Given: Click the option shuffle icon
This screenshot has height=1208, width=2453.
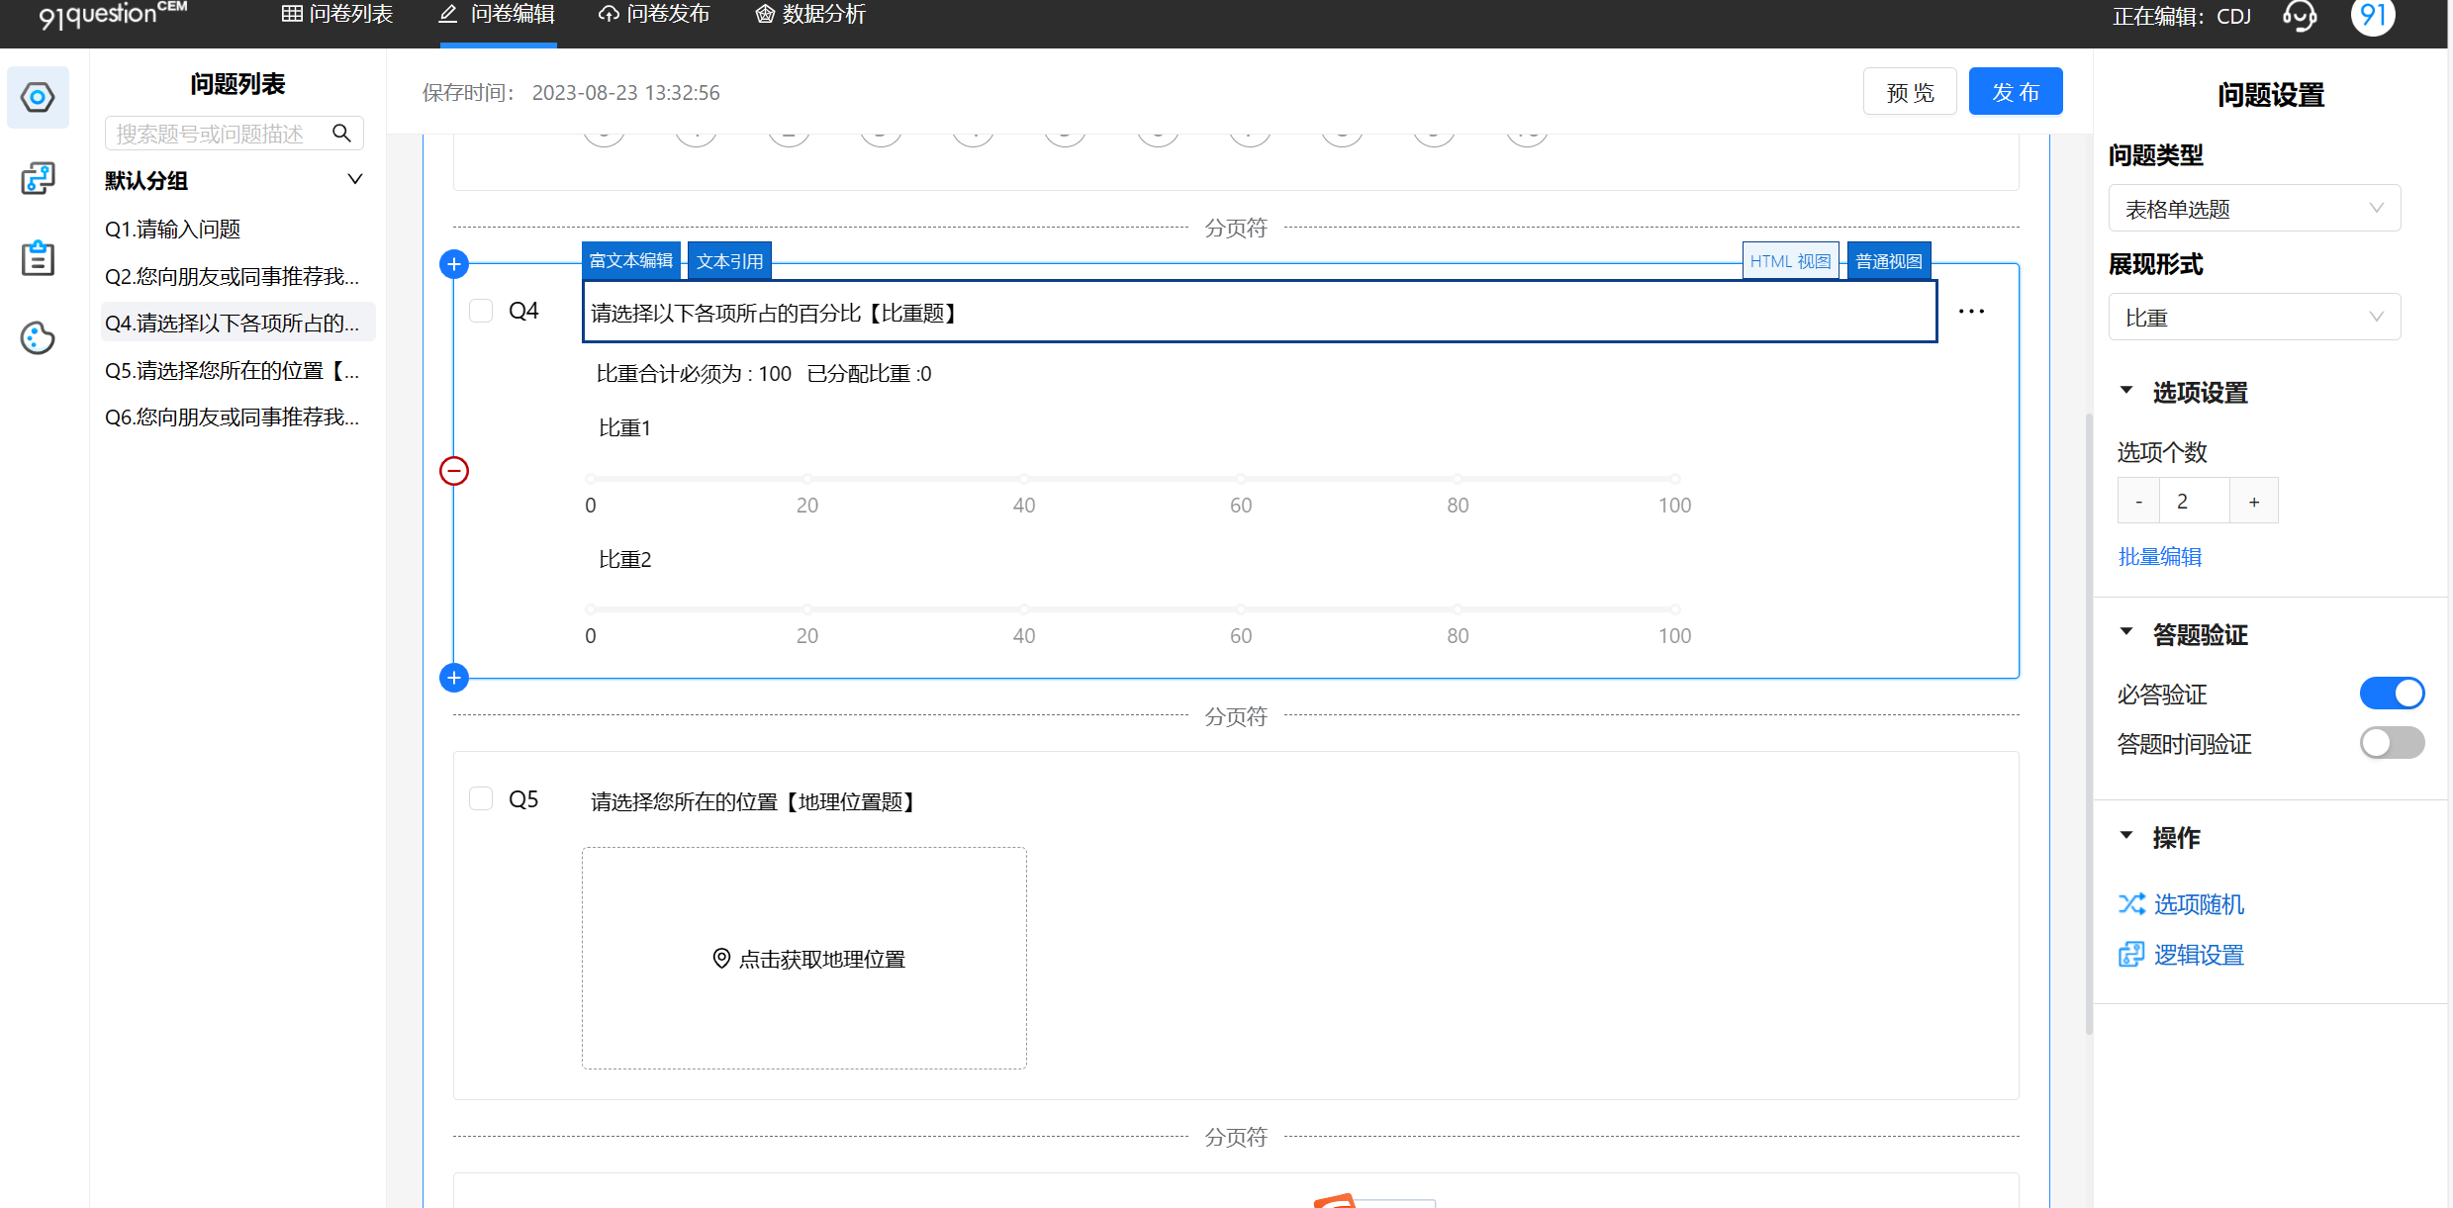Looking at the screenshot, I should pos(2131,904).
